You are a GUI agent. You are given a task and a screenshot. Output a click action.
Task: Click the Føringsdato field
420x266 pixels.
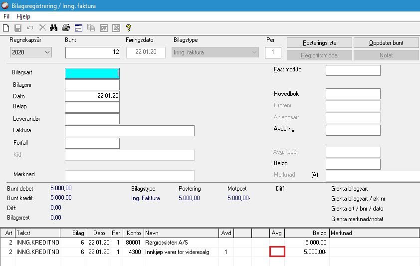click(x=146, y=52)
